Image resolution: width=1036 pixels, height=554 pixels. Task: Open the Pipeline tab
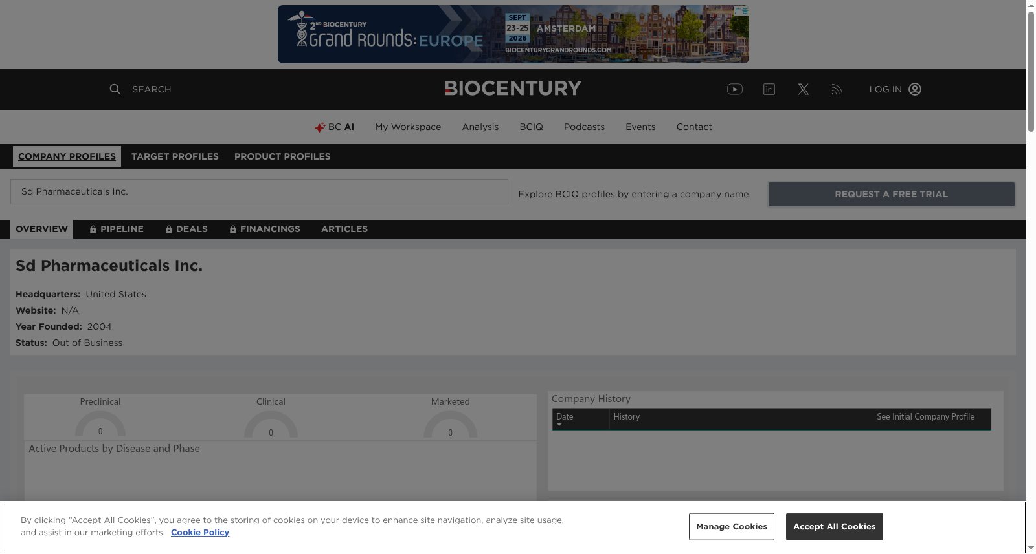tap(117, 229)
